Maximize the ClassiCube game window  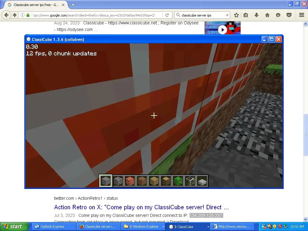(x=272, y=39)
